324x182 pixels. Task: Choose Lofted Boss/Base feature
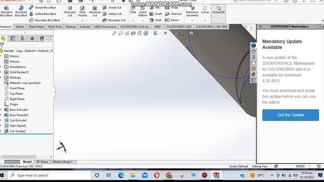(x=43, y=14)
